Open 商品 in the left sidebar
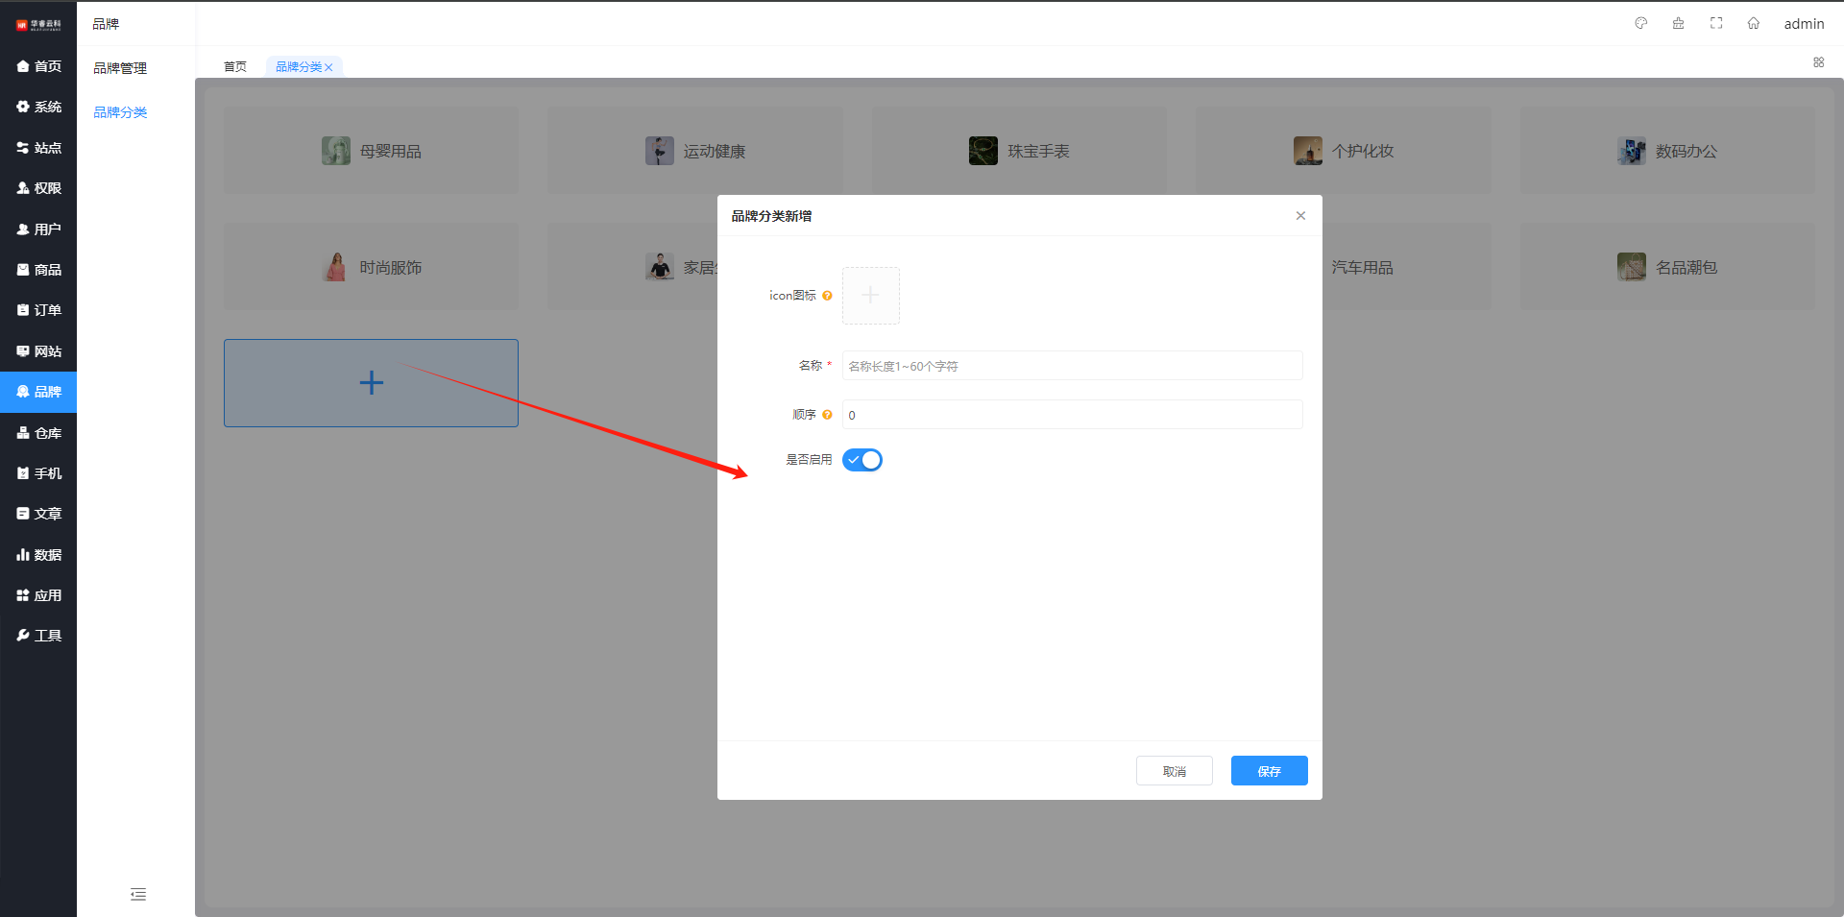This screenshot has height=917, width=1844. tap(38, 270)
